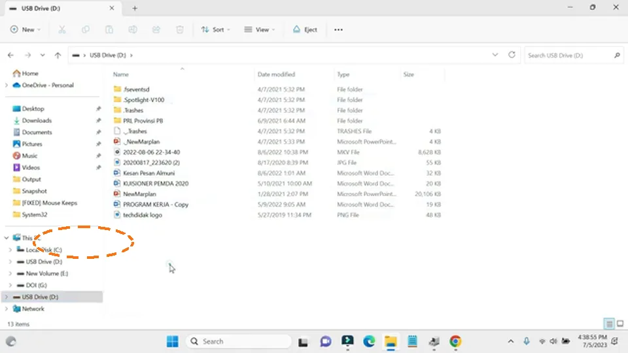Collapse the This PC tree node
This screenshot has width=628, height=353.
click(x=7, y=238)
